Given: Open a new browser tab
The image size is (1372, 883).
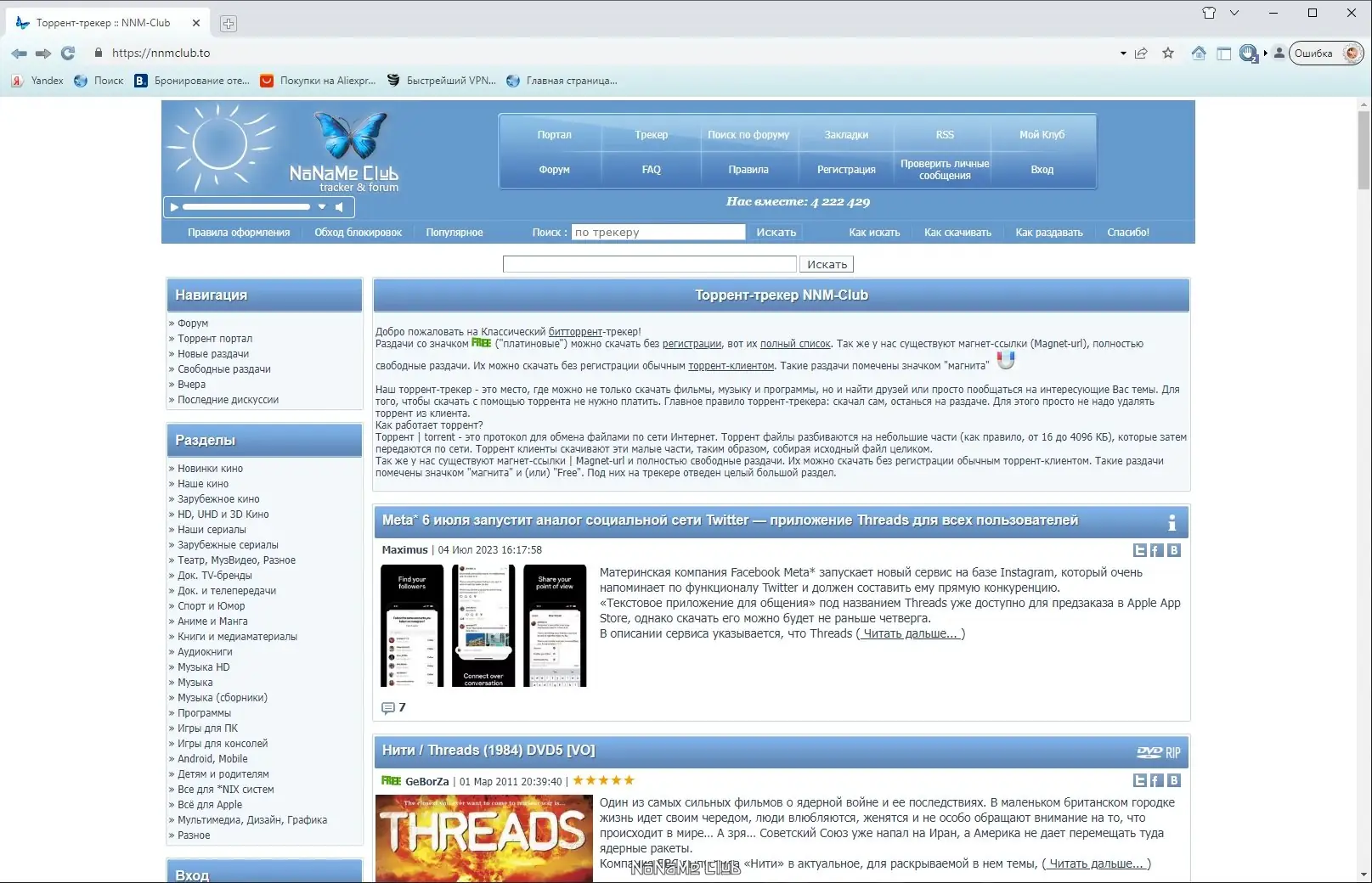Looking at the screenshot, I should 228,24.
